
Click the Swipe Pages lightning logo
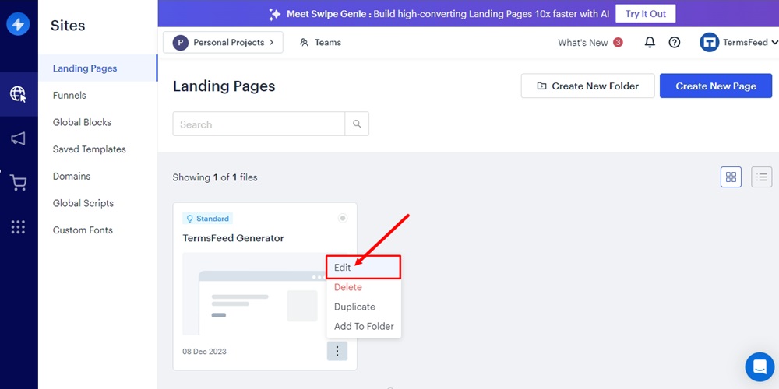18,24
